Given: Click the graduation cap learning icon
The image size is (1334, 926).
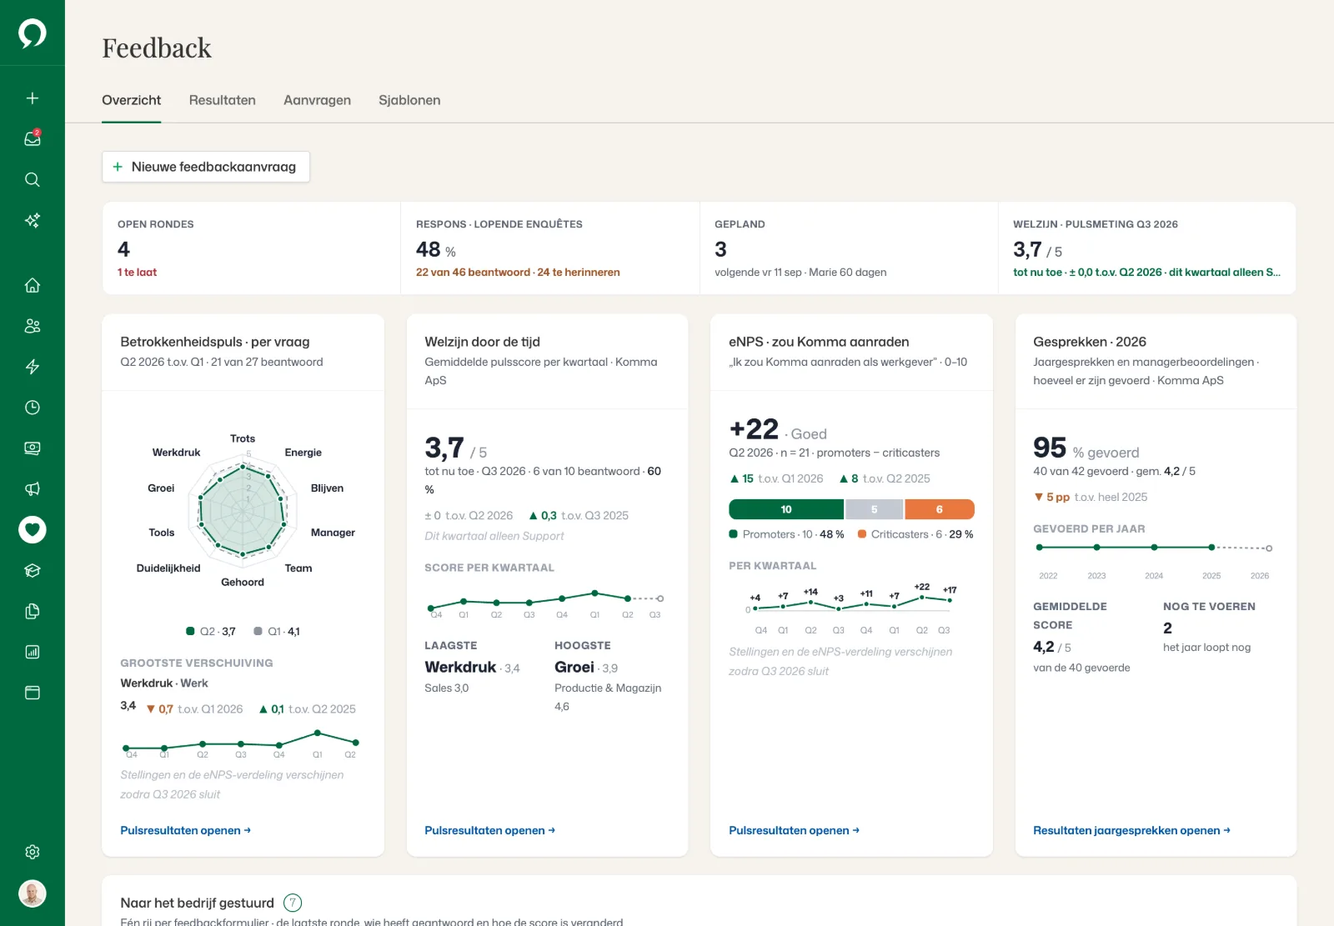Looking at the screenshot, I should 33,571.
